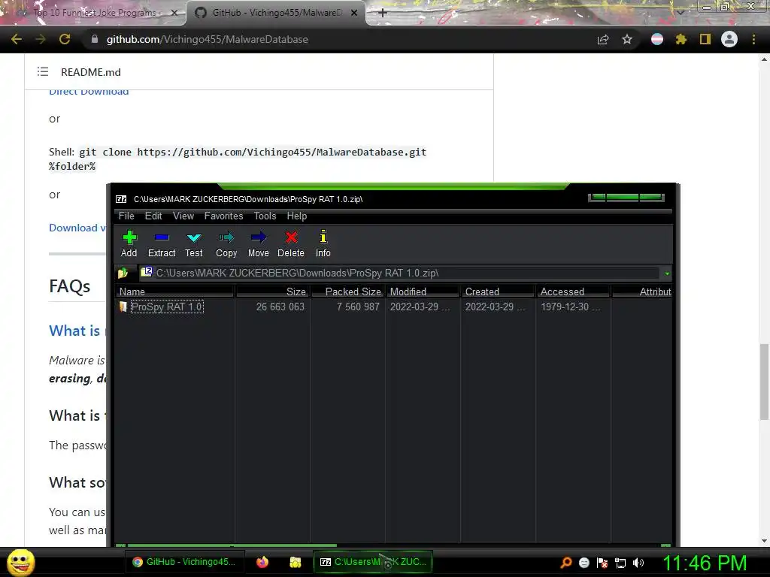Choose the Move toolbar icon
The image size is (770, 577).
coord(259,244)
